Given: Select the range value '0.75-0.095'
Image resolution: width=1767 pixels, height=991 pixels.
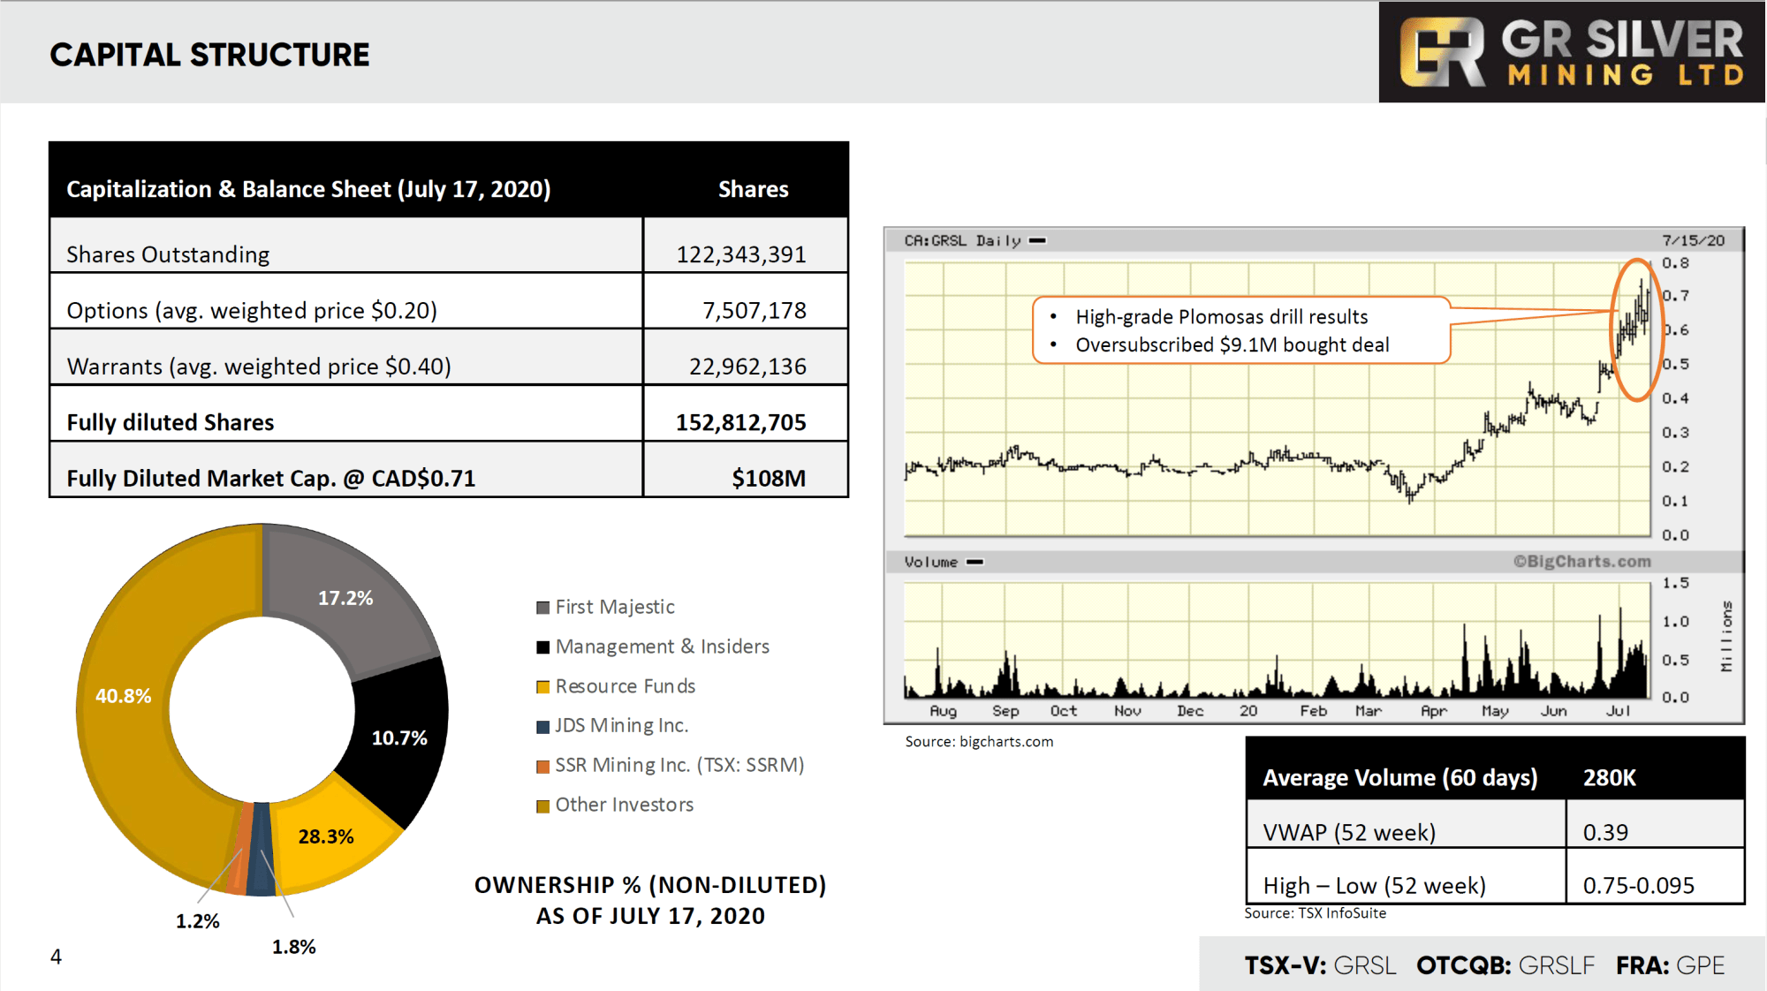Looking at the screenshot, I should coord(1639,886).
